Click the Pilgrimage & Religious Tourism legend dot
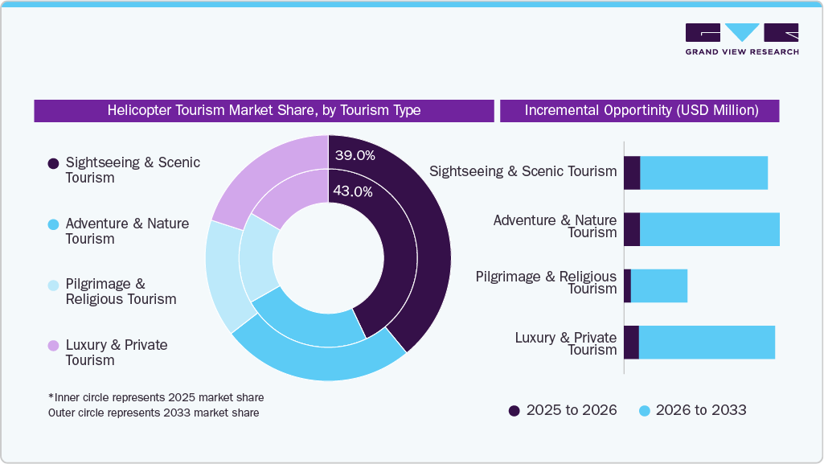The height and width of the screenshot is (464, 824). click(53, 285)
